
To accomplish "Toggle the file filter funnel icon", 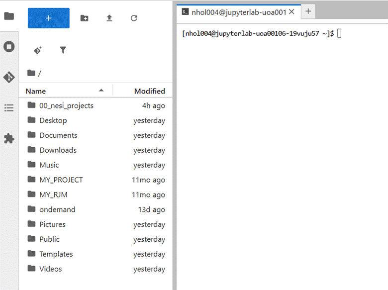I will tap(63, 50).
